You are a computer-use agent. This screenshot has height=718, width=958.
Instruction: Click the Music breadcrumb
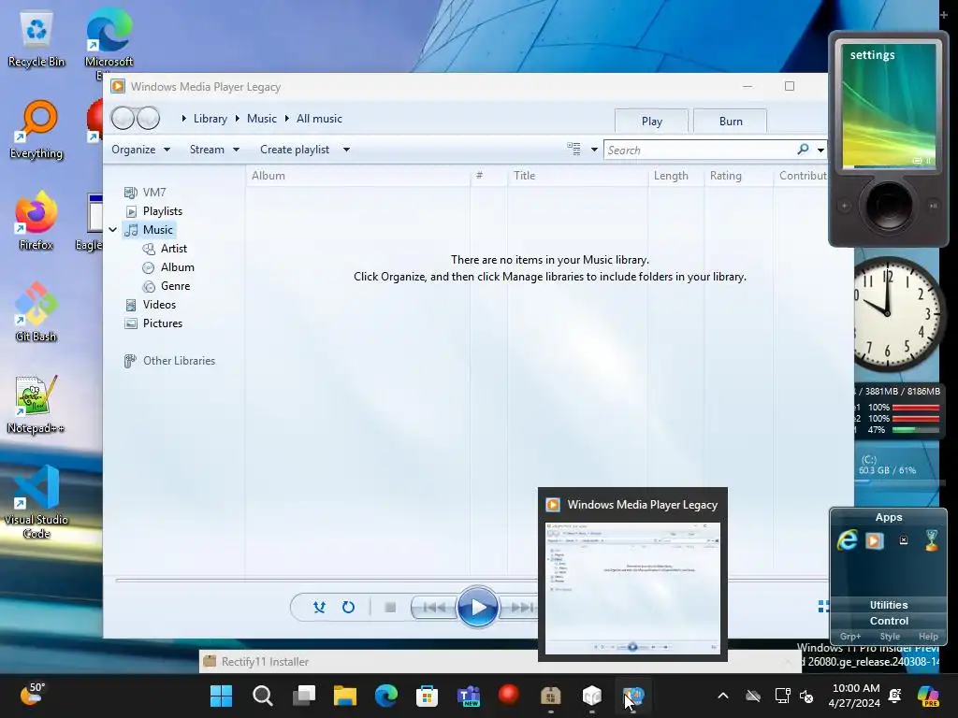262,119
